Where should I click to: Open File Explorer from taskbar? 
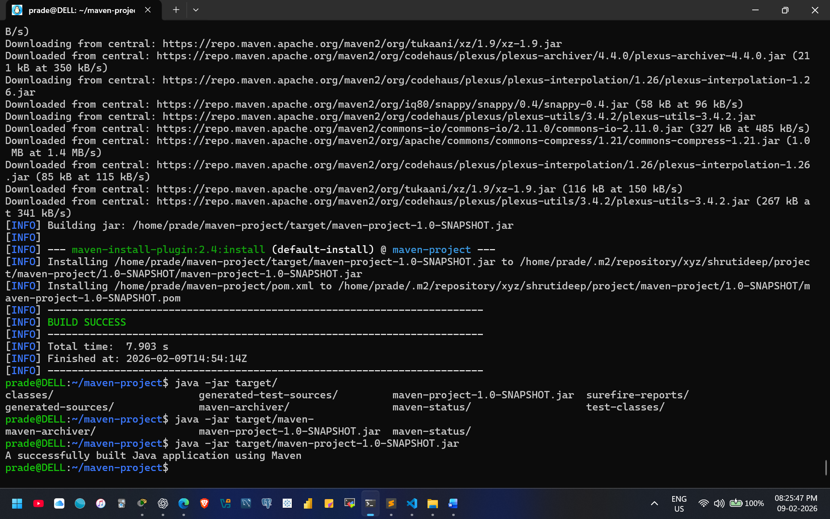(x=433, y=503)
